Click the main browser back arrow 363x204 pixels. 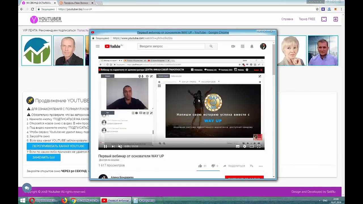click(x=22, y=9)
